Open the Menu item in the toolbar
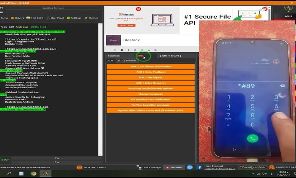296x178 pixels. pos(4,18)
